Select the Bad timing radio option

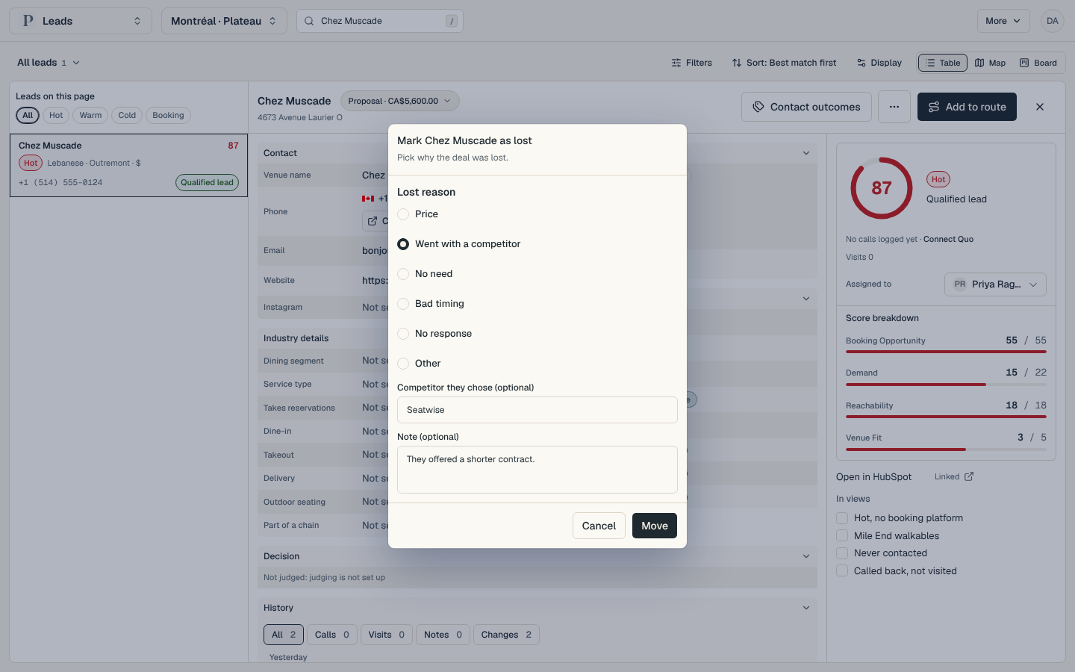(403, 304)
